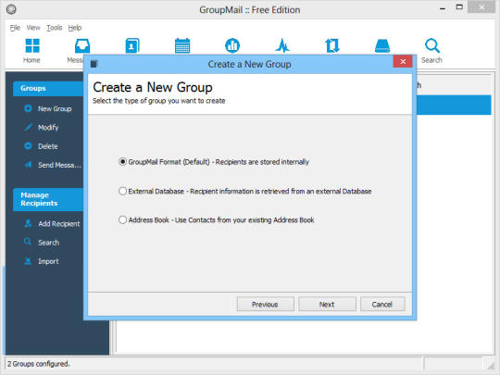The height and width of the screenshot is (375, 500).
Task: Click the Next button
Action: click(327, 305)
